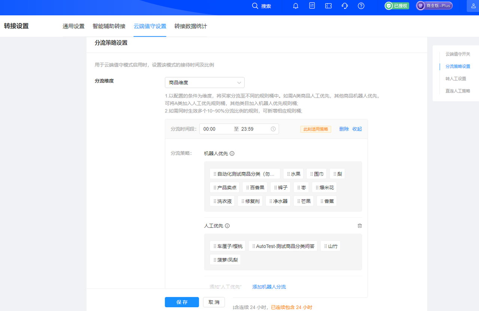
Task: Click the info icon next to 人工优先
Action: [227, 226]
